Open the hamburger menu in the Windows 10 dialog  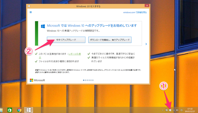click(x=31, y=12)
